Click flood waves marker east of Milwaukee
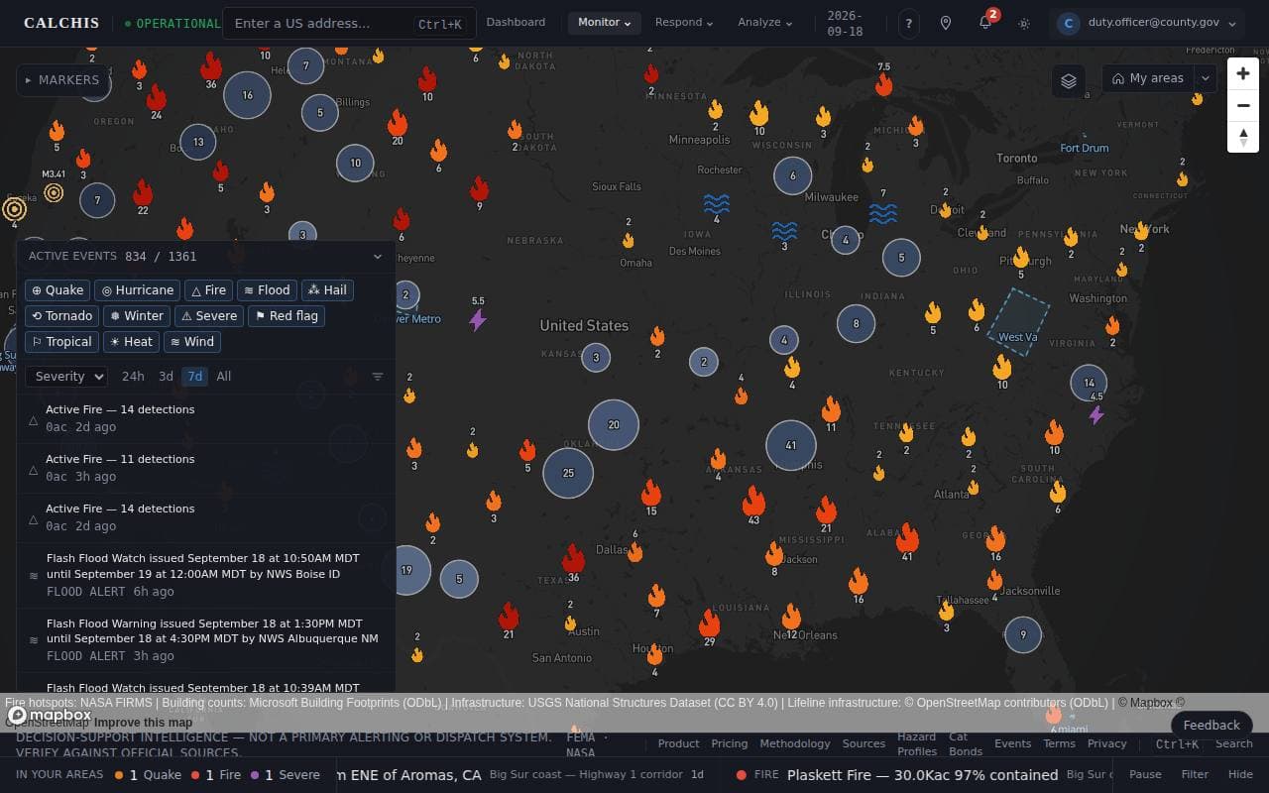Image resolution: width=1269 pixels, height=793 pixels. (x=883, y=213)
